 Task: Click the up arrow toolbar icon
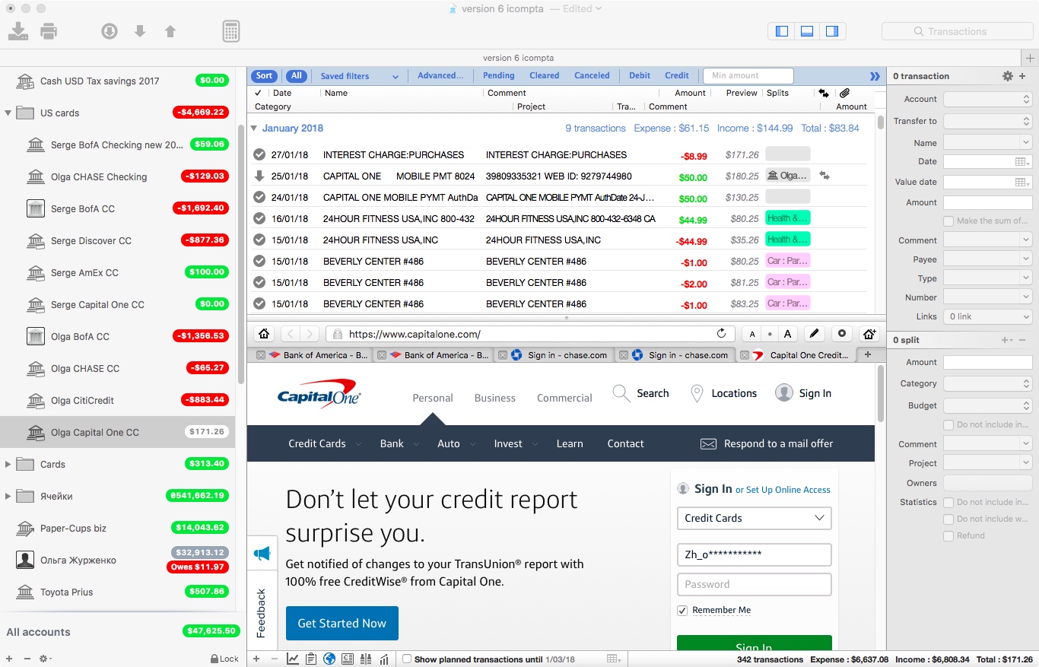pos(170,31)
